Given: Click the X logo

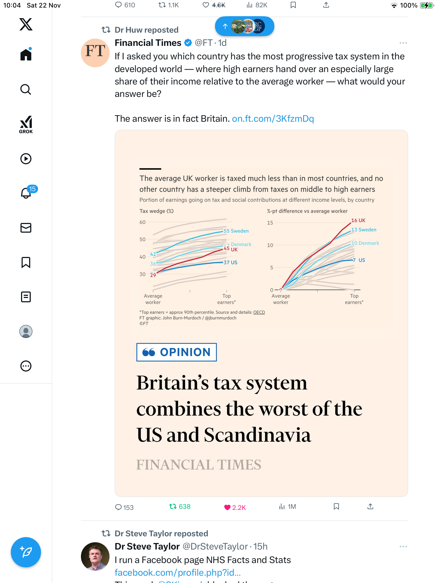Looking at the screenshot, I should [26, 24].
